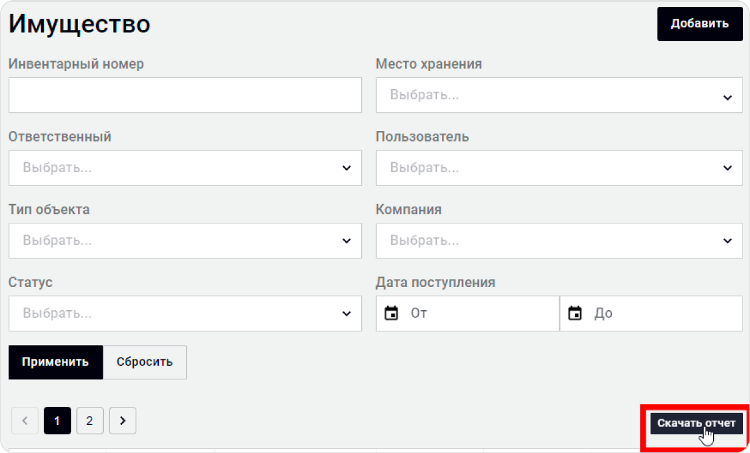The image size is (750, 453).
Task: Click the previous page left arrow
Action: [x=25, y=421]
